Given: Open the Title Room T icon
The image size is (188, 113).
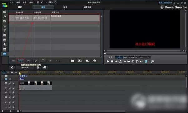Looking at the screenshot, I should [x=5, y=31].
